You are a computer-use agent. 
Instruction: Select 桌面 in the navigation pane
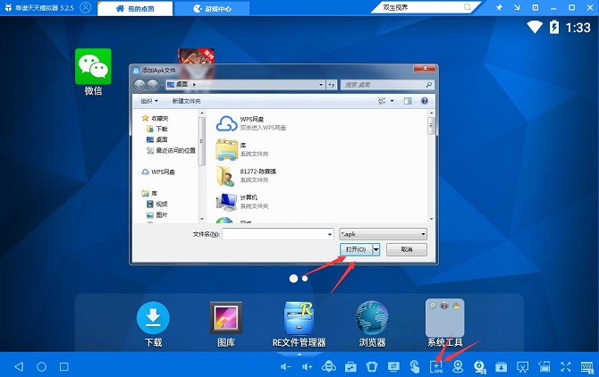click(x=157, y=139)
